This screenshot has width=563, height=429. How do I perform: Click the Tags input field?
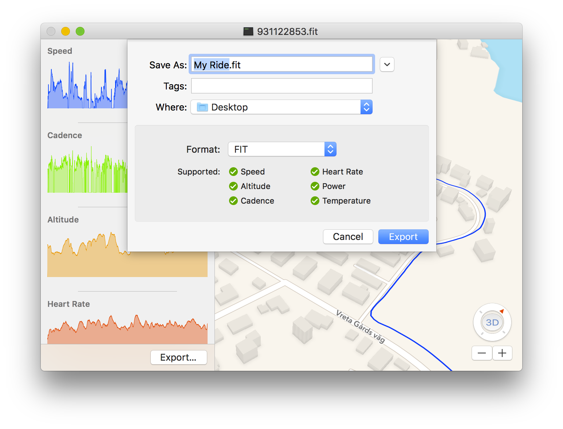coord(281,86)
